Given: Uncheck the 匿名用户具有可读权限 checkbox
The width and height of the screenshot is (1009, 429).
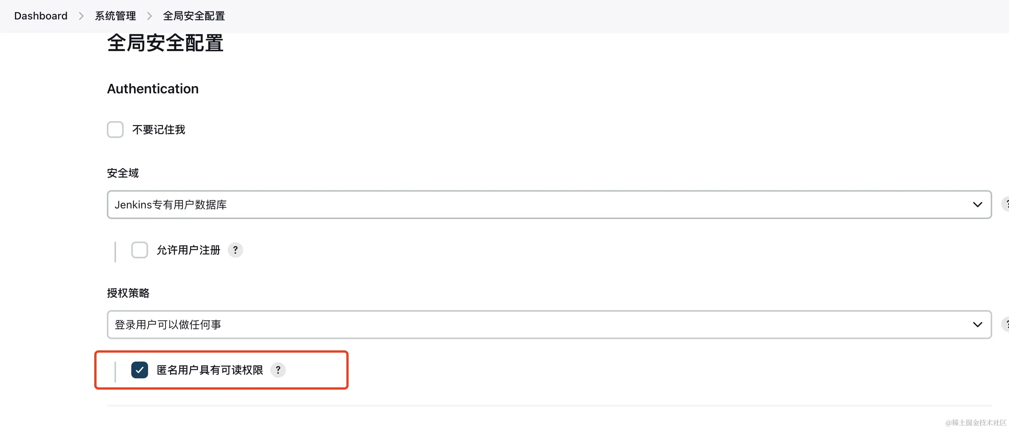Looking at the screenshot, I should tap(139, 370).
